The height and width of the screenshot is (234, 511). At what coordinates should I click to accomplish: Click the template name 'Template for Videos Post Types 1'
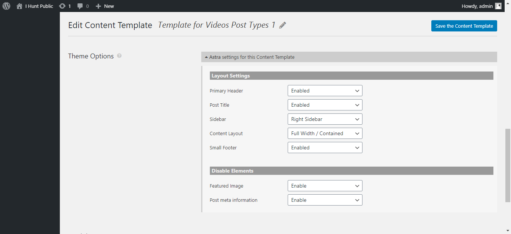point(217,25)
